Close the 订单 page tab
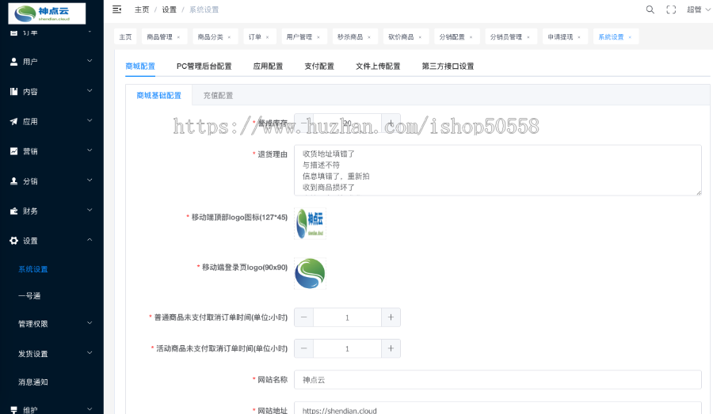 click(x=268, y=37)
